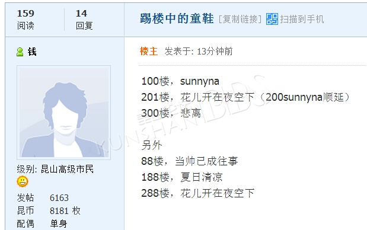Click the 159 阅读 view counter
This screenshot has width=367, height=230.
click(x=25, y=20)
